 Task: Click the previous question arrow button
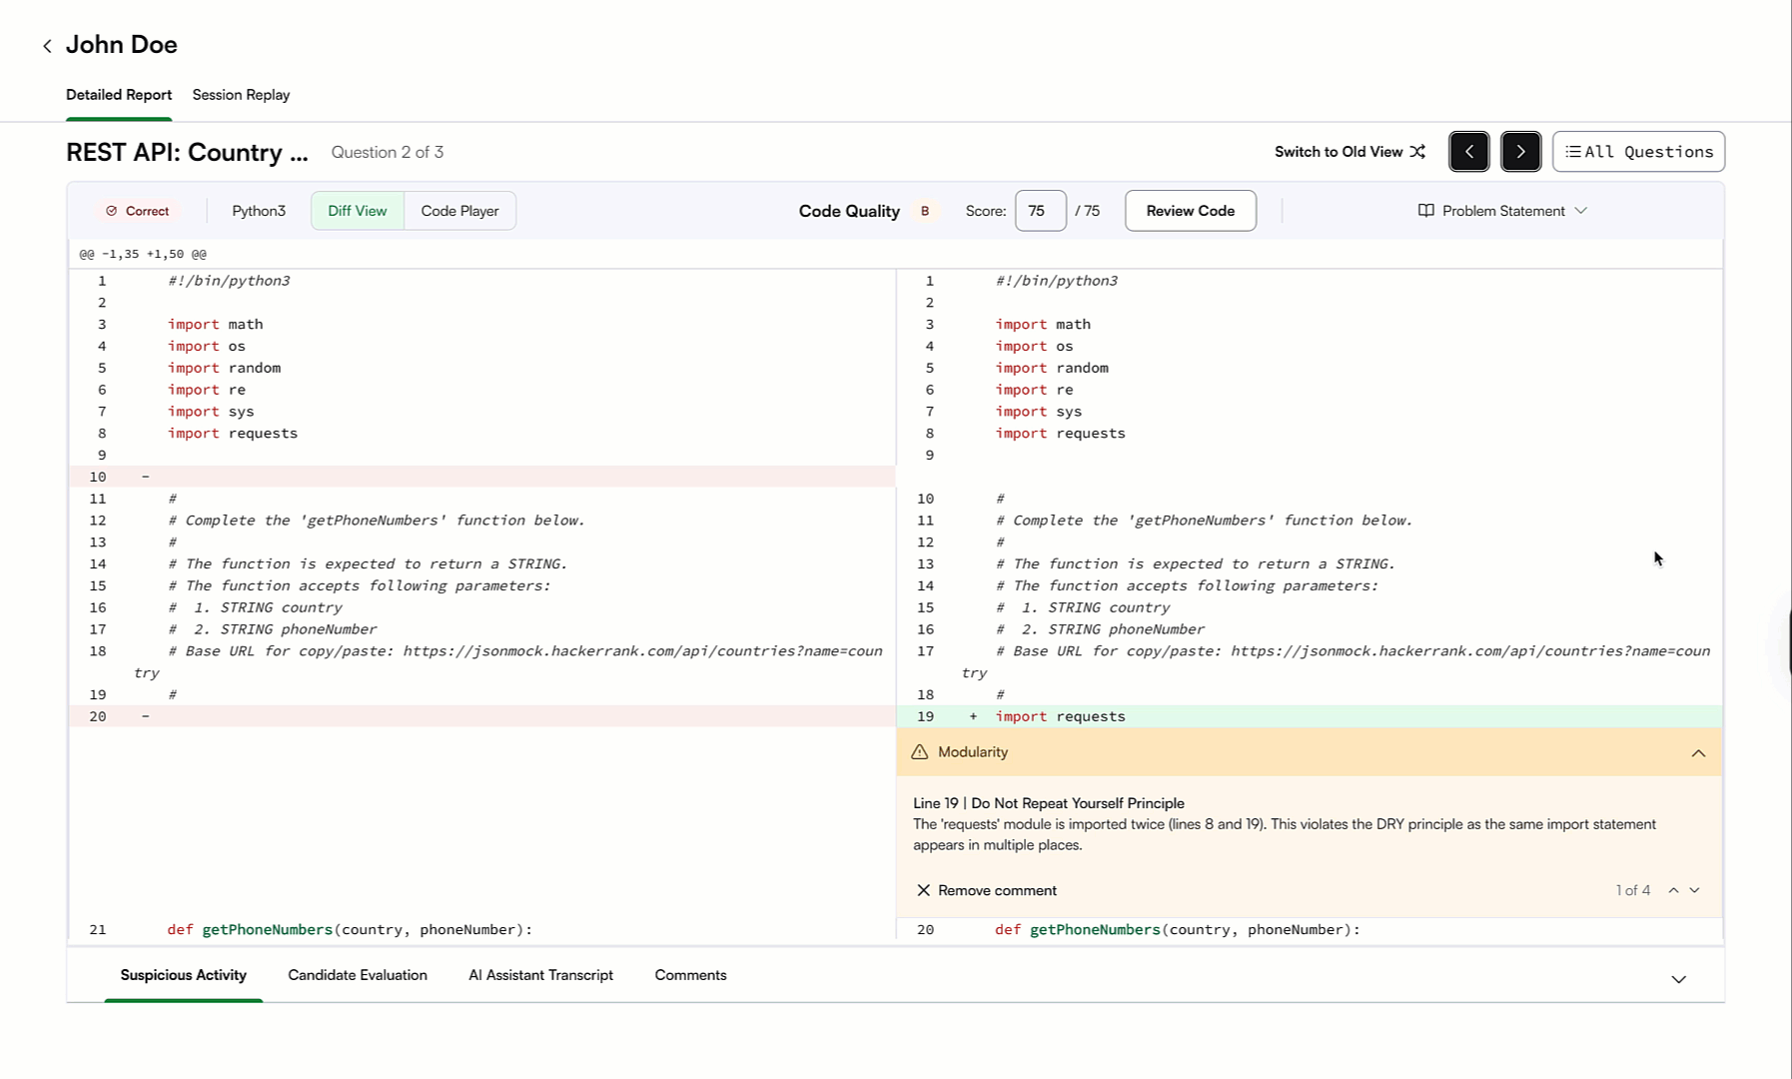click(1468, 151)
